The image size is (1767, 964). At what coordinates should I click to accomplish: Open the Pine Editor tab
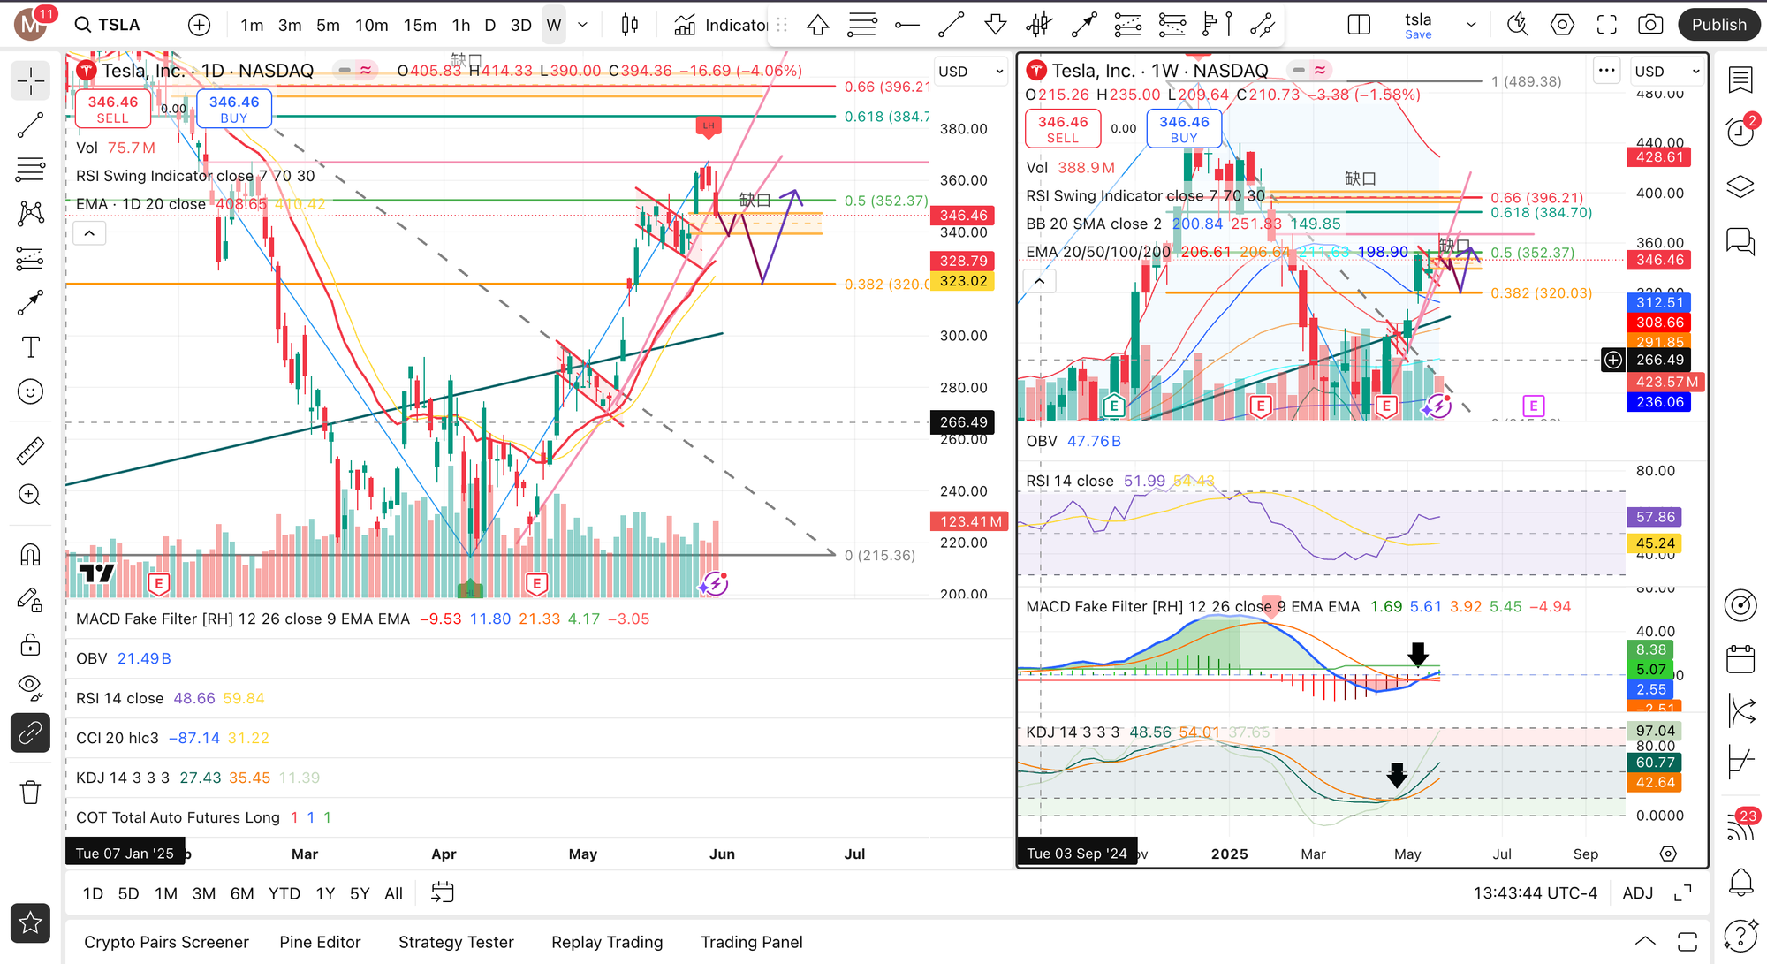320,942
